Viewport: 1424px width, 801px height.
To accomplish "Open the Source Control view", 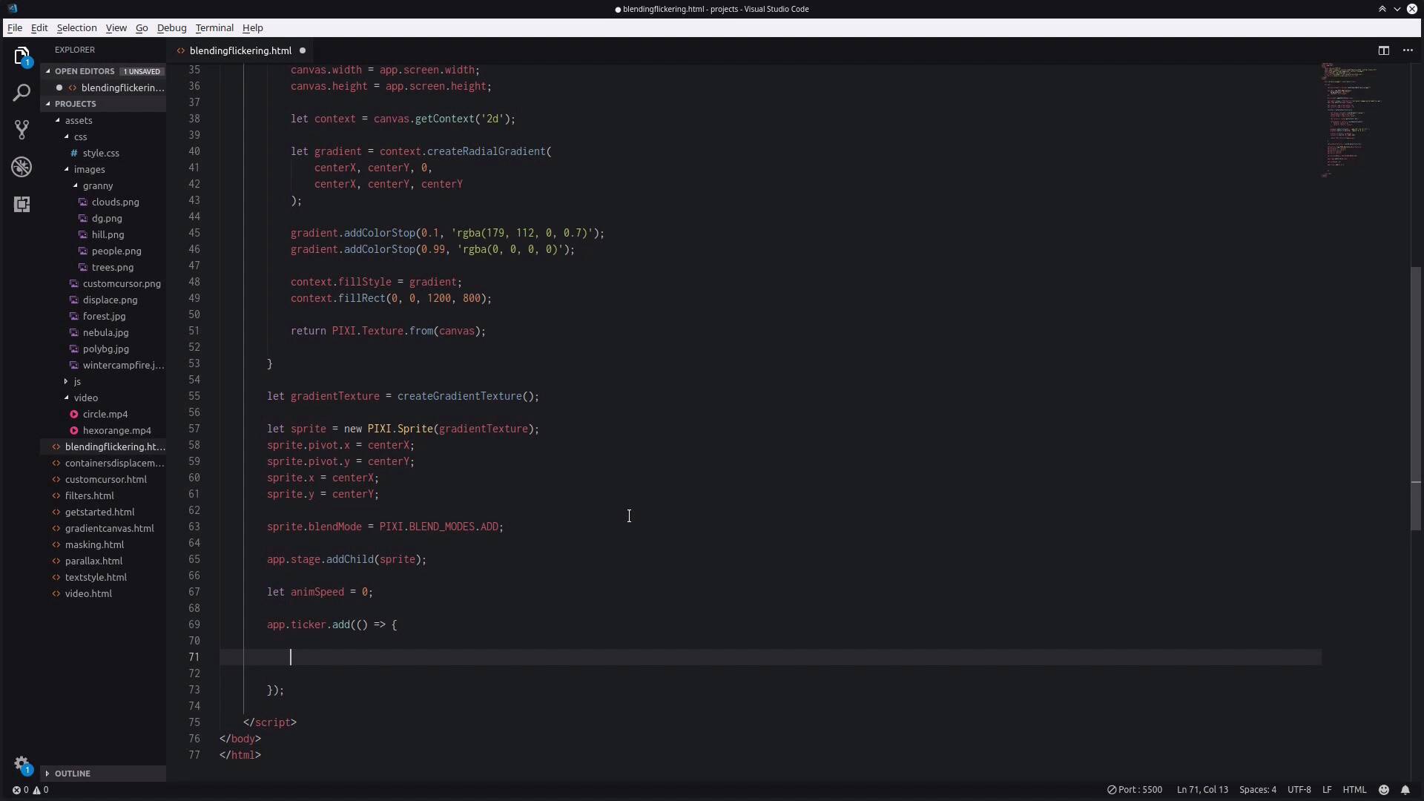I will coord(22,130).
